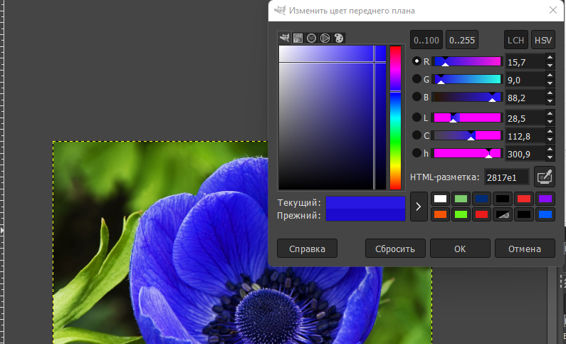Switch to the CMYK color selector tab
Screen dimensions: 566x344
click(x=298, y=38)
